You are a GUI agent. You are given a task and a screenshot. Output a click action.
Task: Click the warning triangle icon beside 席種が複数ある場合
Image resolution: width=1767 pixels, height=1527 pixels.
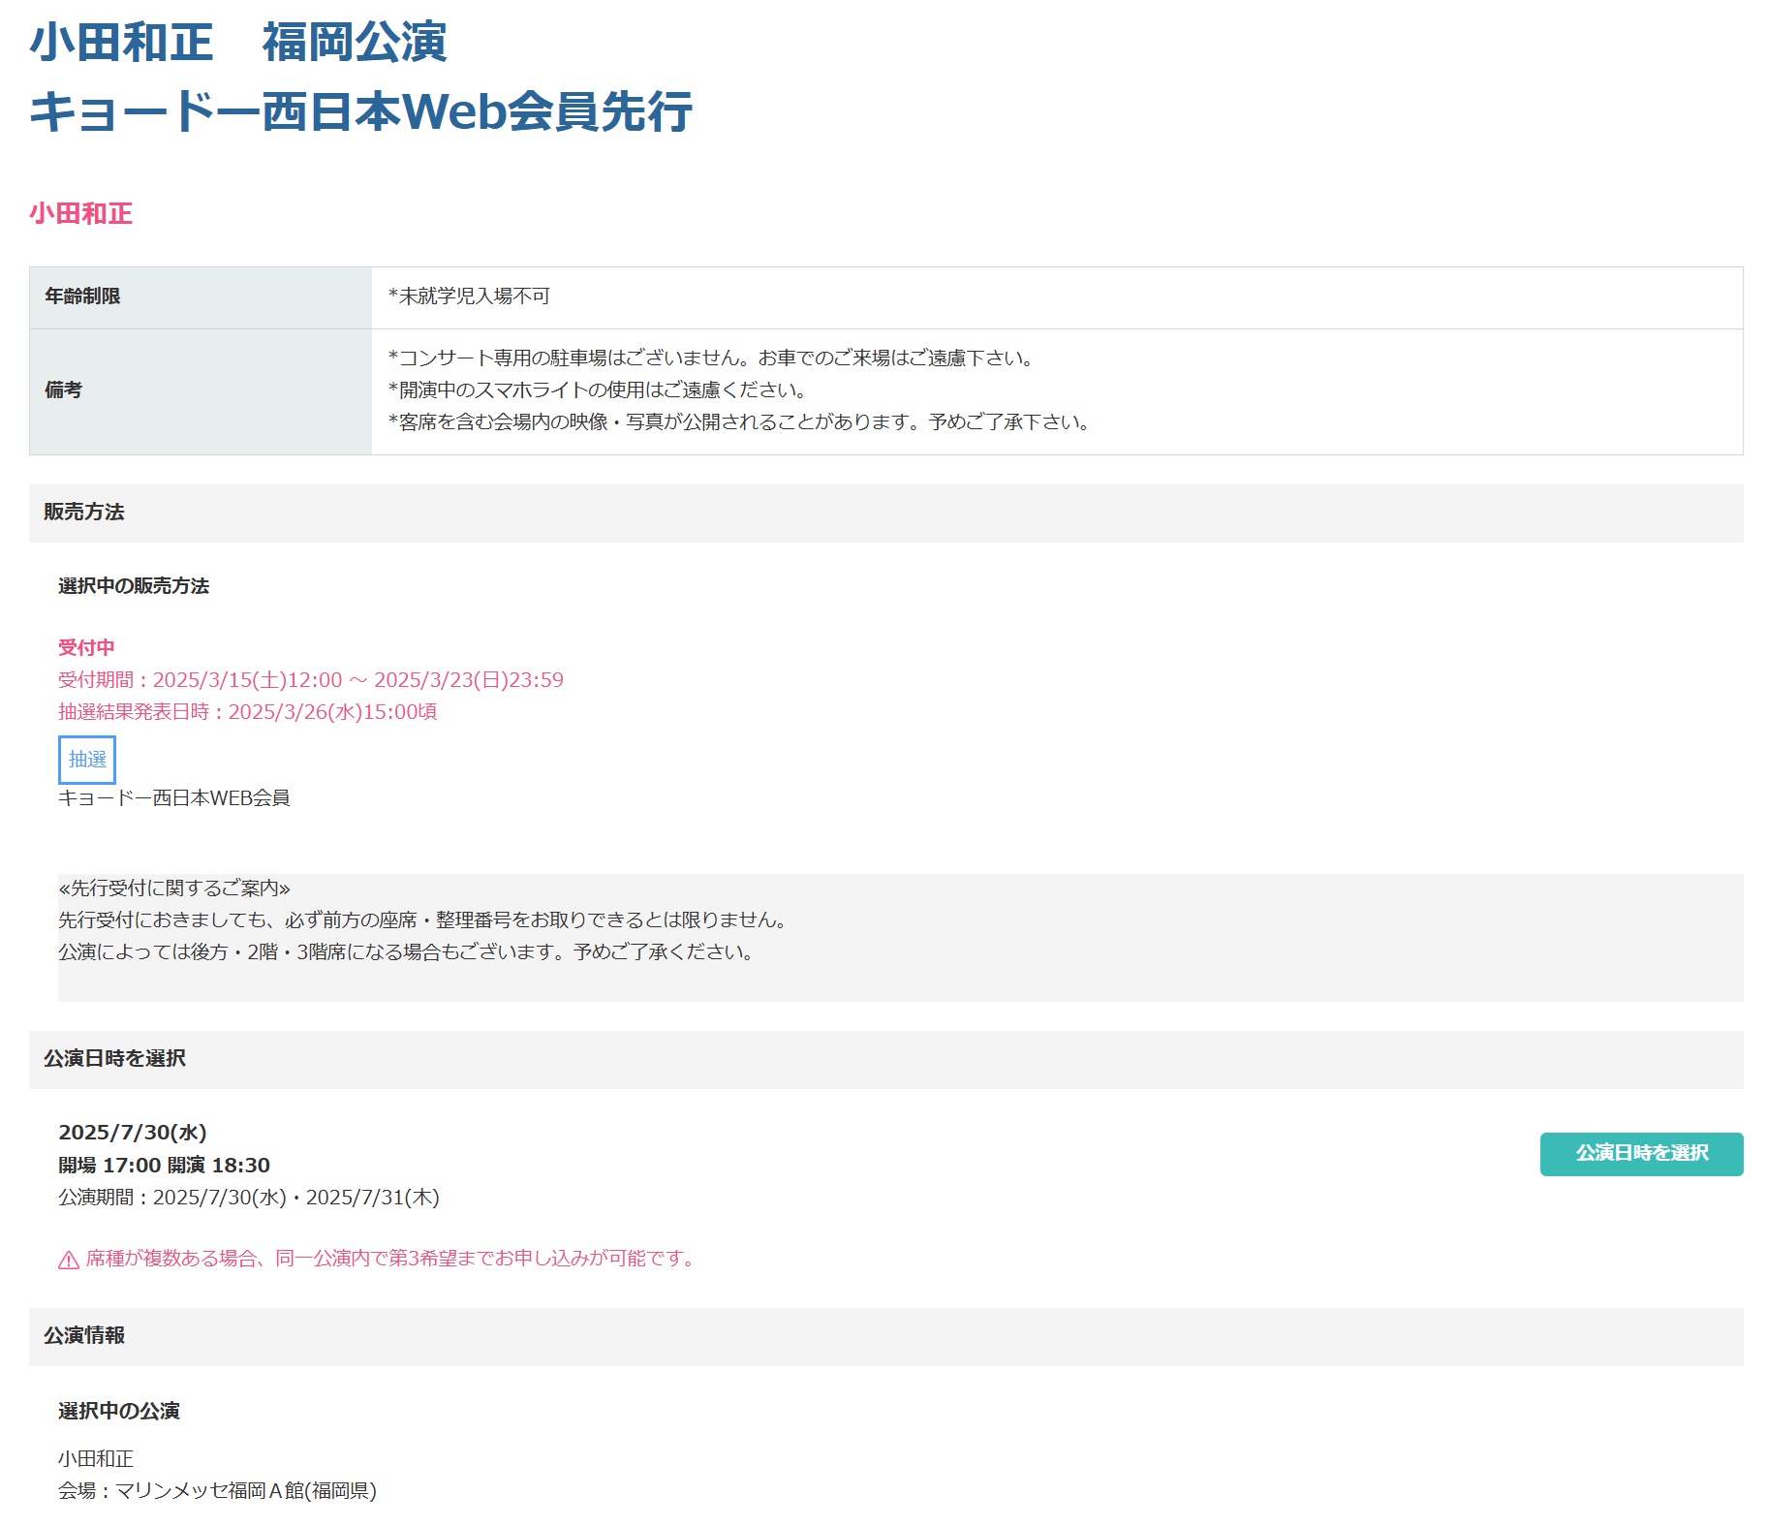pos(69,1260)
